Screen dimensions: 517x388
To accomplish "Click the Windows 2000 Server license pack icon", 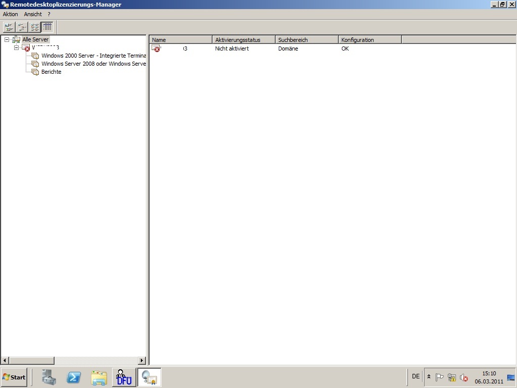I will [x=35, y=56].
